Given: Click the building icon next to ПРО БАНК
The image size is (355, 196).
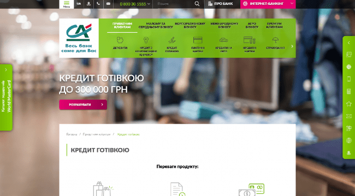Looking at the screenshot, I should [210, 4].
